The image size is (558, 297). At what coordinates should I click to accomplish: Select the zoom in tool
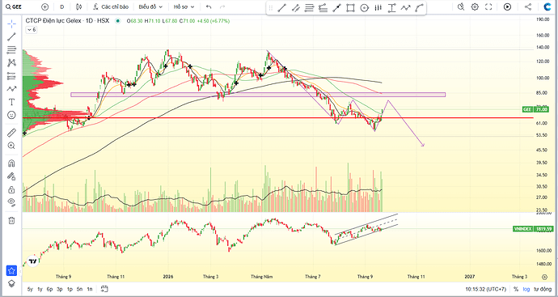[x=12, y=146]
